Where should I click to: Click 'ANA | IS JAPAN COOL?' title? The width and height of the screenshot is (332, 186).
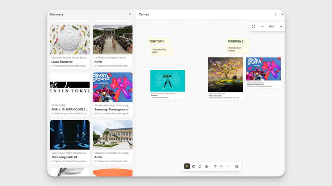pyautogui.click(x=70, y=109)
